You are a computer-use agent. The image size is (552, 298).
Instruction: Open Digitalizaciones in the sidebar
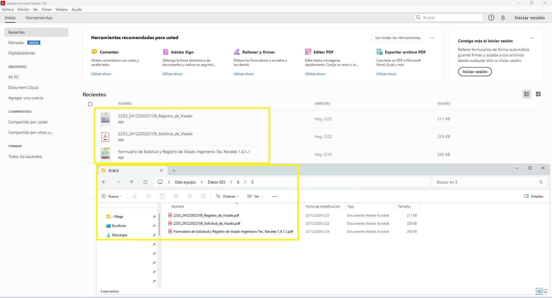point(22,53)
